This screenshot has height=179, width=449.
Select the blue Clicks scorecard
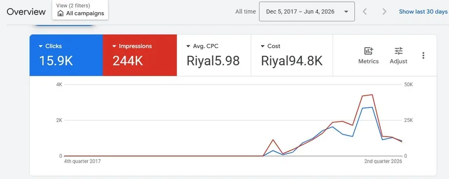pos(66,55)
